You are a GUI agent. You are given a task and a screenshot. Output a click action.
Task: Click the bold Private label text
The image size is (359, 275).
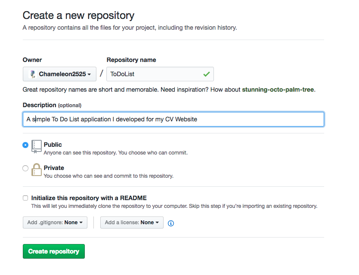pyautogui.click(x=54, y=168)
